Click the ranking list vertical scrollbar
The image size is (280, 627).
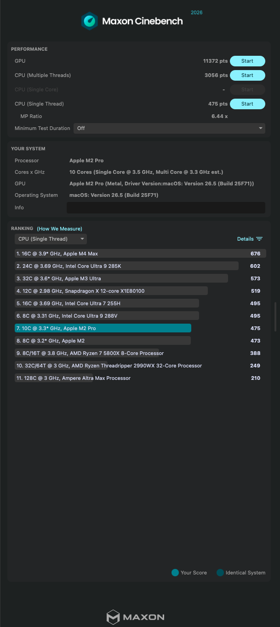[275, 317]
